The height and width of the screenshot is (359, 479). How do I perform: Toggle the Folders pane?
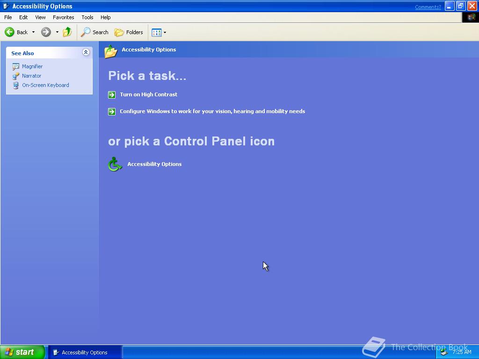point(129,32)
